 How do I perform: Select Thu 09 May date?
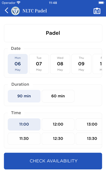click(81, 64)
